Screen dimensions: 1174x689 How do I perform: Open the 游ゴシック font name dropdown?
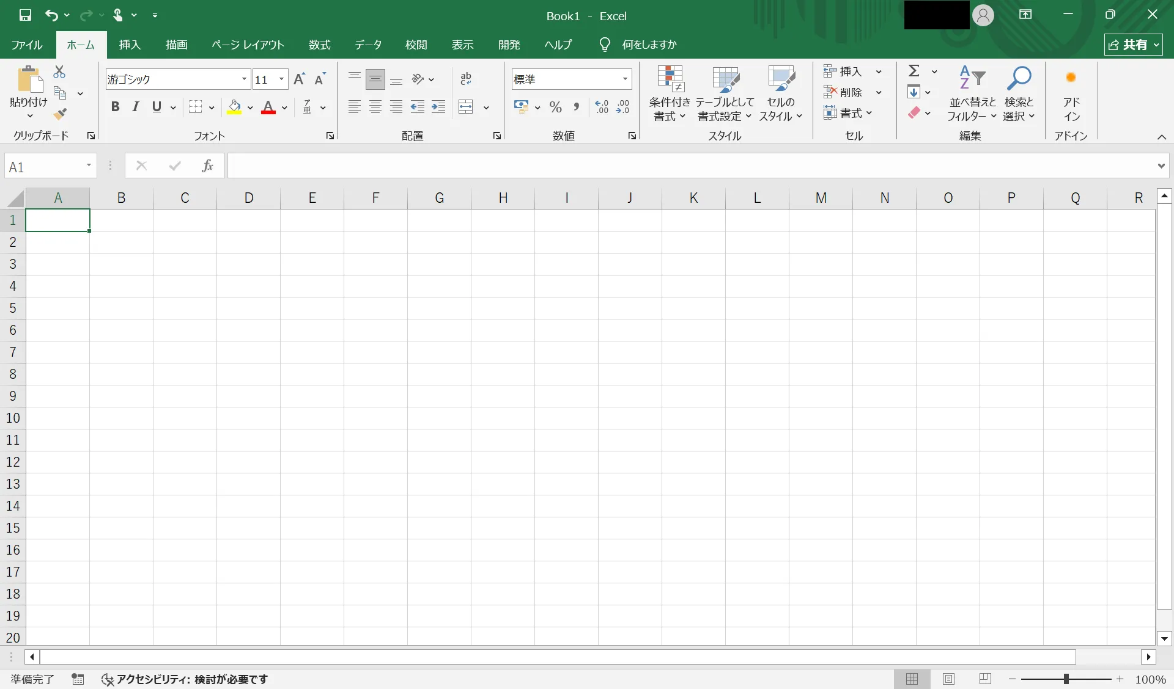[244, 79]
